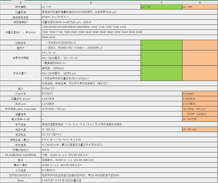218x183 pixels.
Task: Click the 编码器: ±550μm cell
Action: click(91, 68)
